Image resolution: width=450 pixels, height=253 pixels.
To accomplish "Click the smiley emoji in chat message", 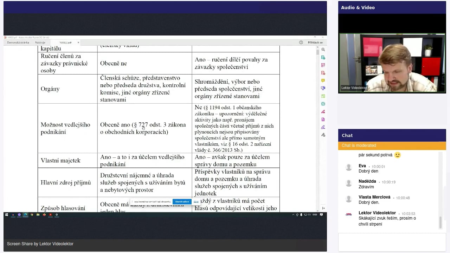I will [398, 155].
